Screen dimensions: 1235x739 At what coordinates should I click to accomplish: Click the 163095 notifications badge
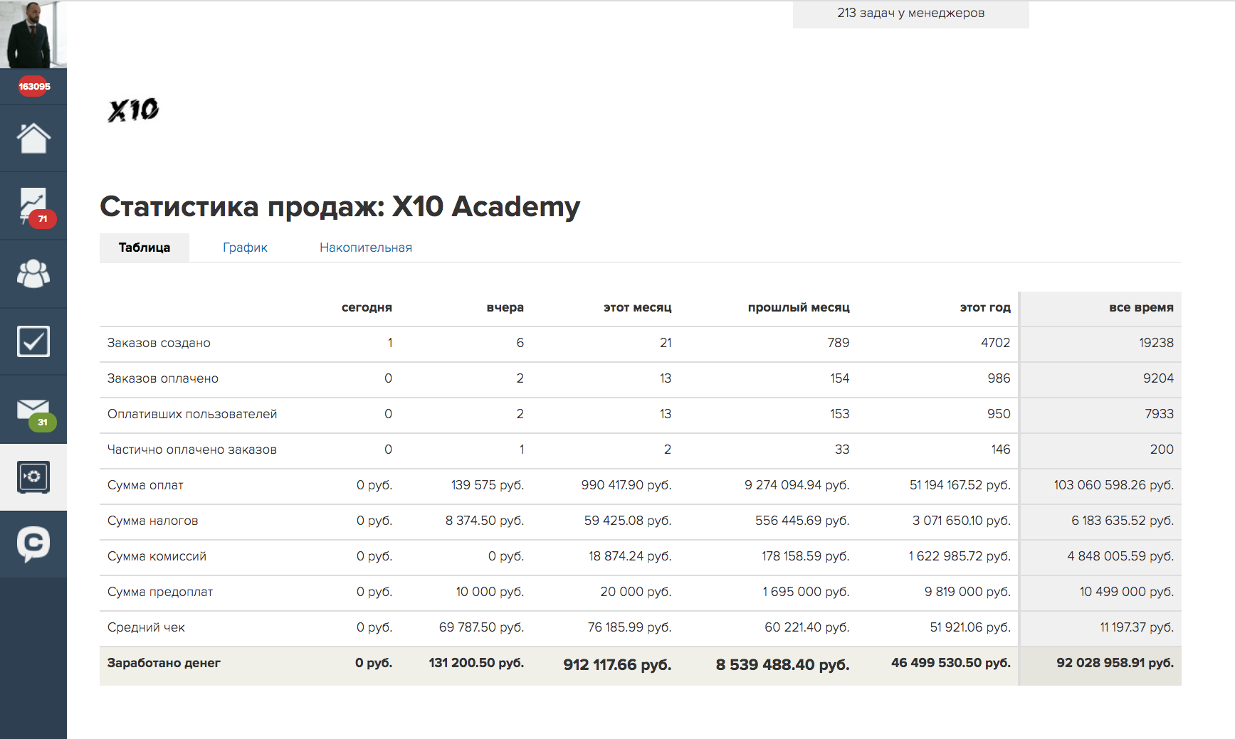(x=34, y=87)
